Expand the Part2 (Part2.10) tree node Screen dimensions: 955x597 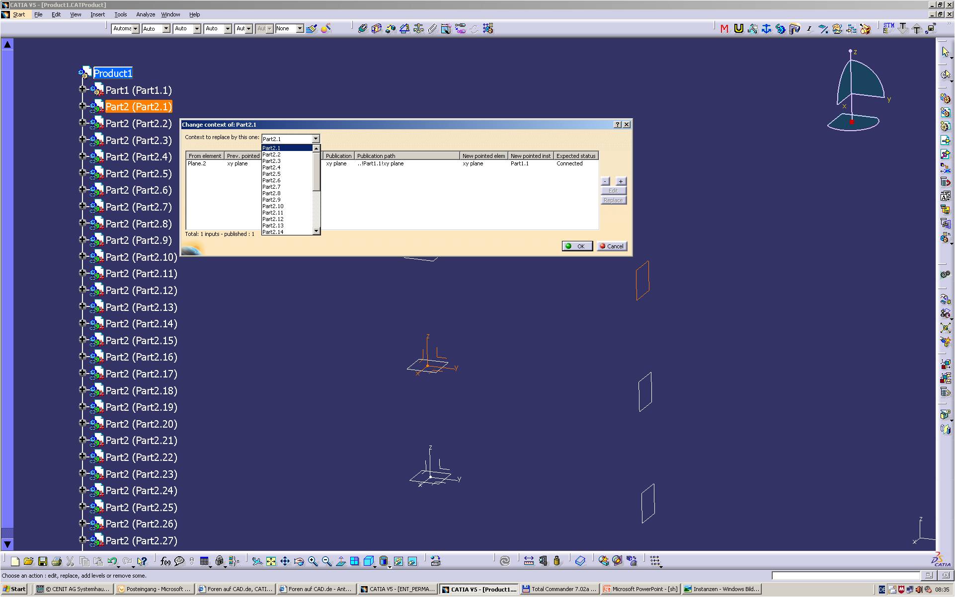point(82,257)
